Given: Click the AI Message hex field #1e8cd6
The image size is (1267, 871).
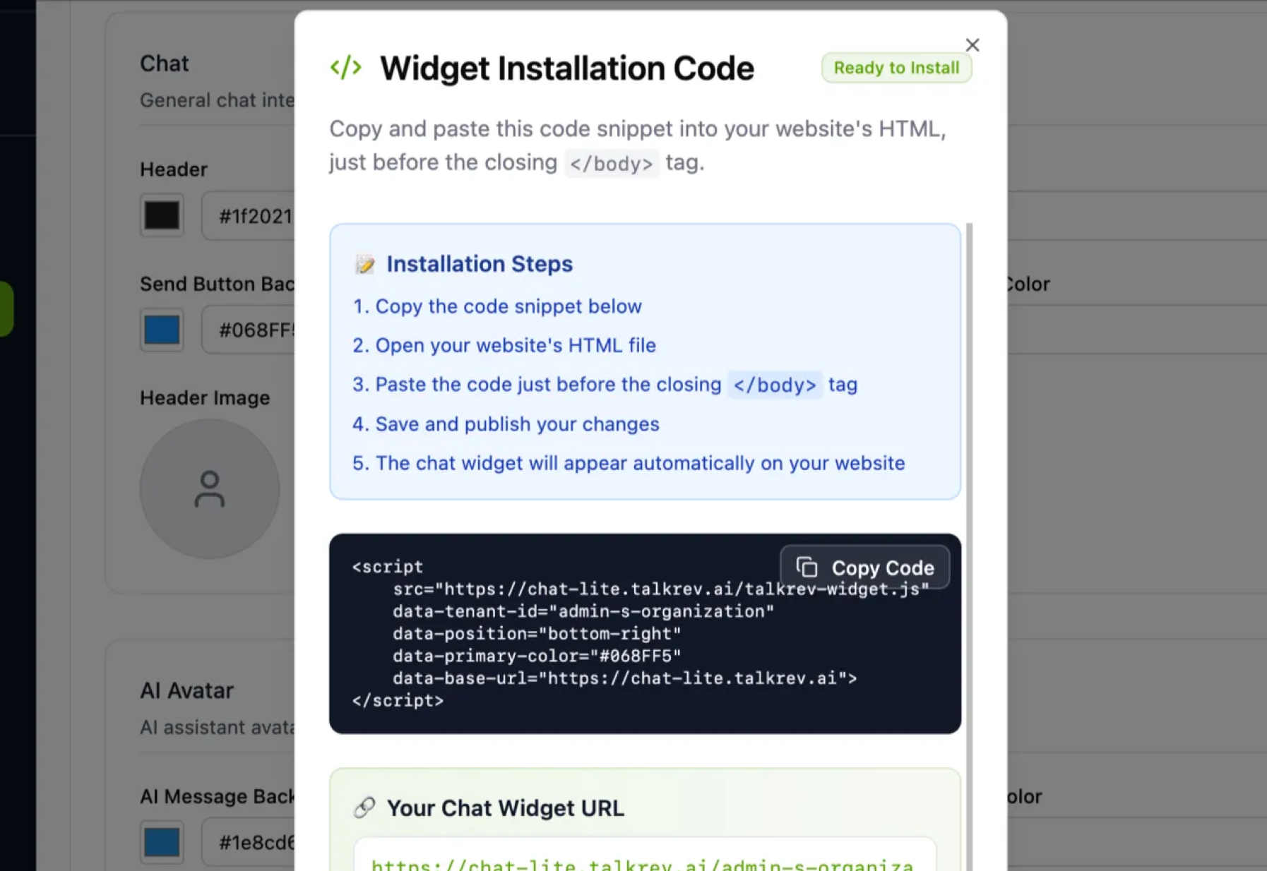Looking at the screenshot, I should pyautogui.click(x=249, y=842).
